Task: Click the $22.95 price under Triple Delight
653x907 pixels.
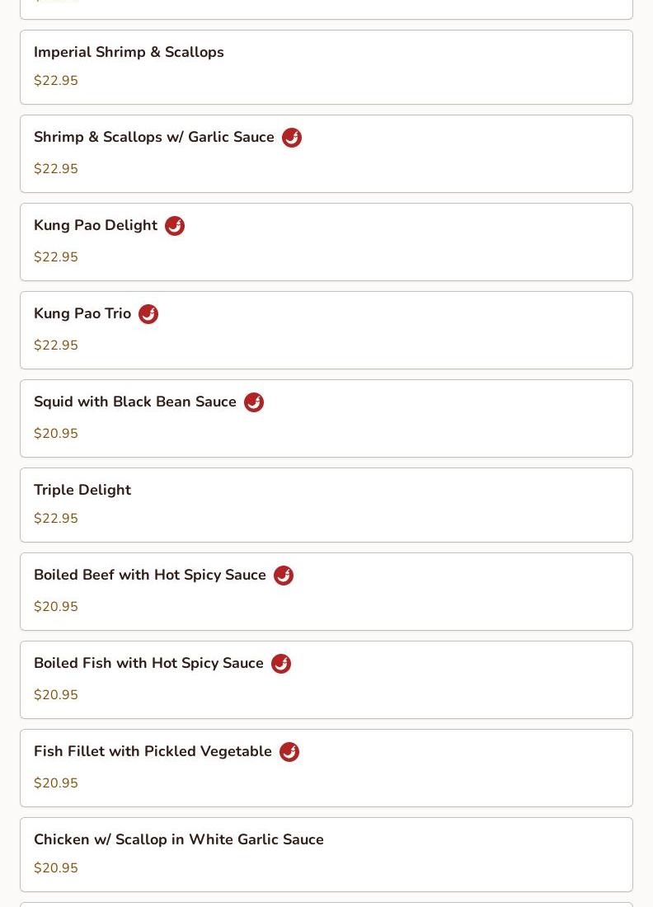Action: click(56, 519)
